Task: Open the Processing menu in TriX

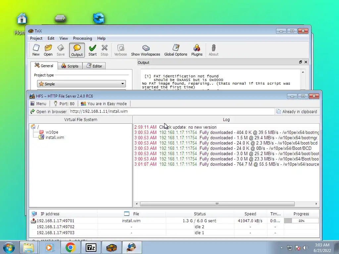Action: coord(82,38)
